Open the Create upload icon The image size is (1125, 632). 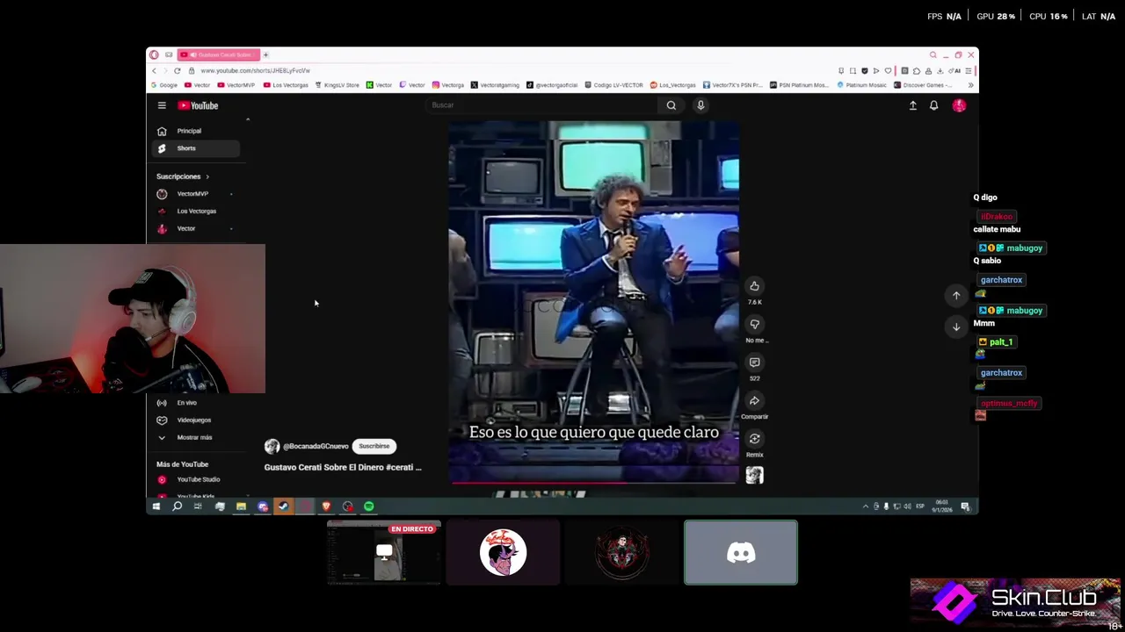click(912, 105)
